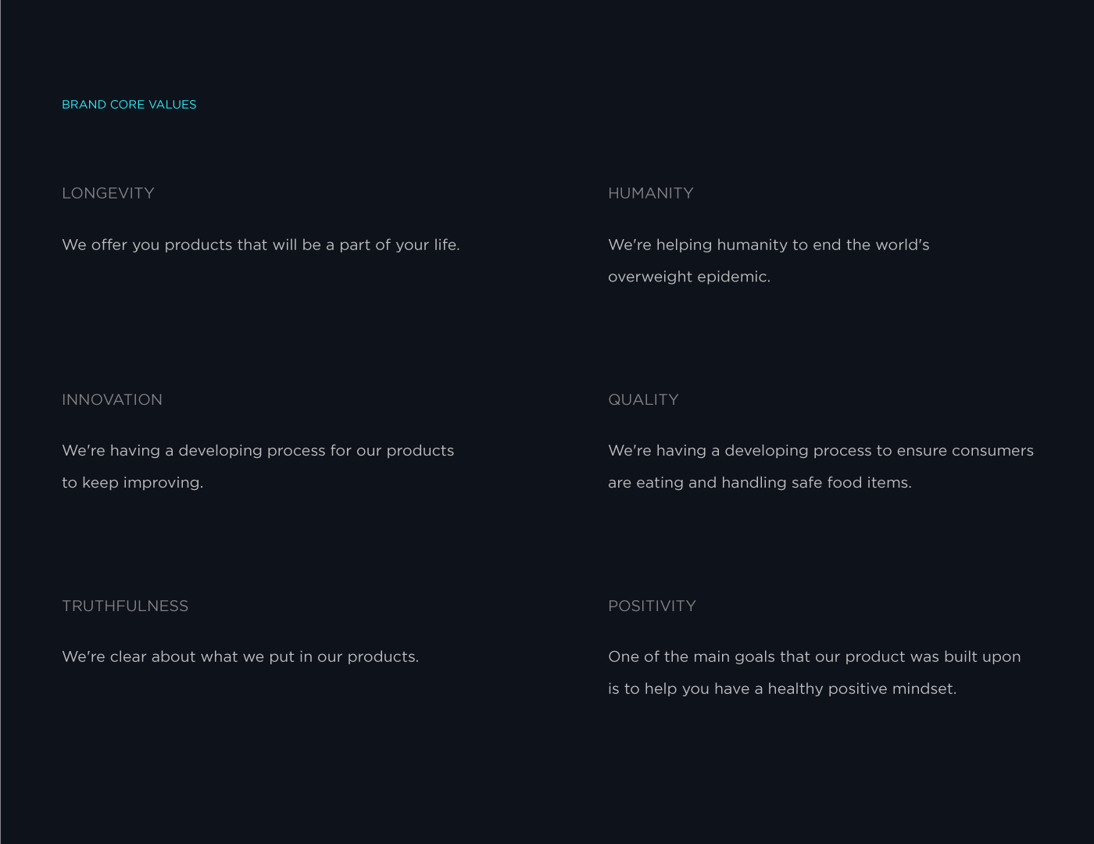The width and height of the screenshot is (1094, 844).
Task: Click the QUALITY heading
Action: (643, 399)
